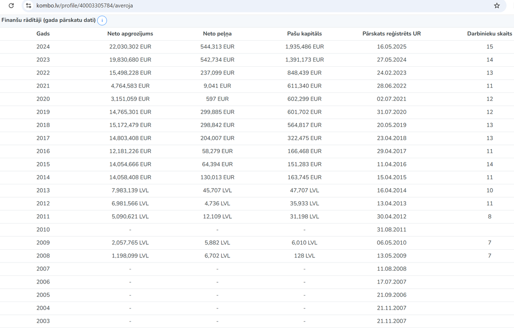Click the Pašu kapitāls column header
This screenshot has width=514, height=328.
(x=305, y=33)
